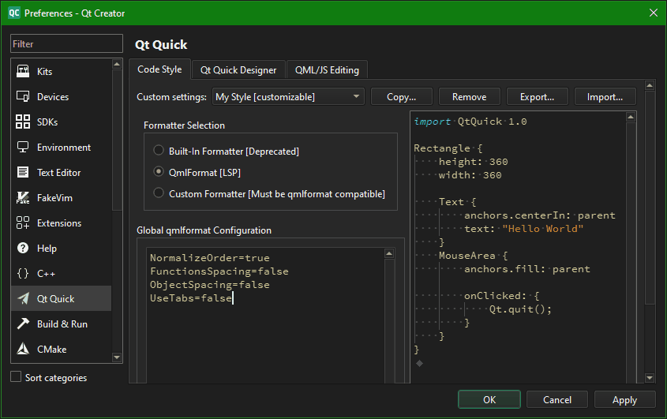Open the Custom settings style dropdown
This screenshot has width=667, height=419.
coord(288,97)
